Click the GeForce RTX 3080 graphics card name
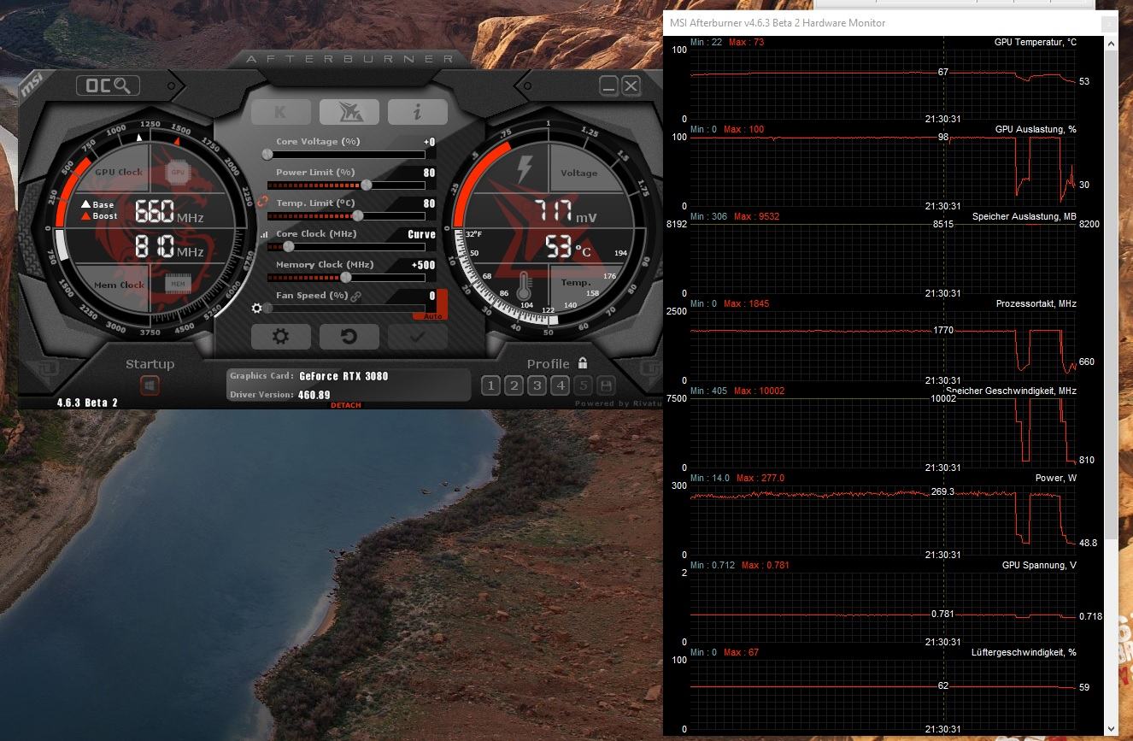The height and width of the screenshot is (741, 1133). (344, 376)
